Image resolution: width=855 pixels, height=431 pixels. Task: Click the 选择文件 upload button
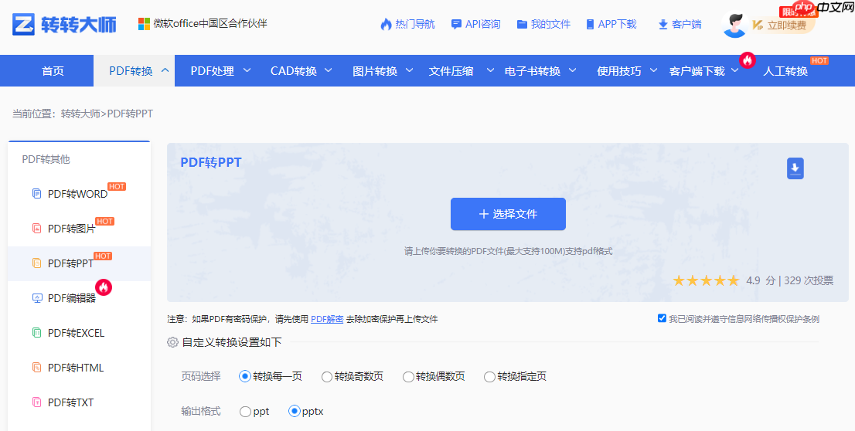[x=508, y=214]
